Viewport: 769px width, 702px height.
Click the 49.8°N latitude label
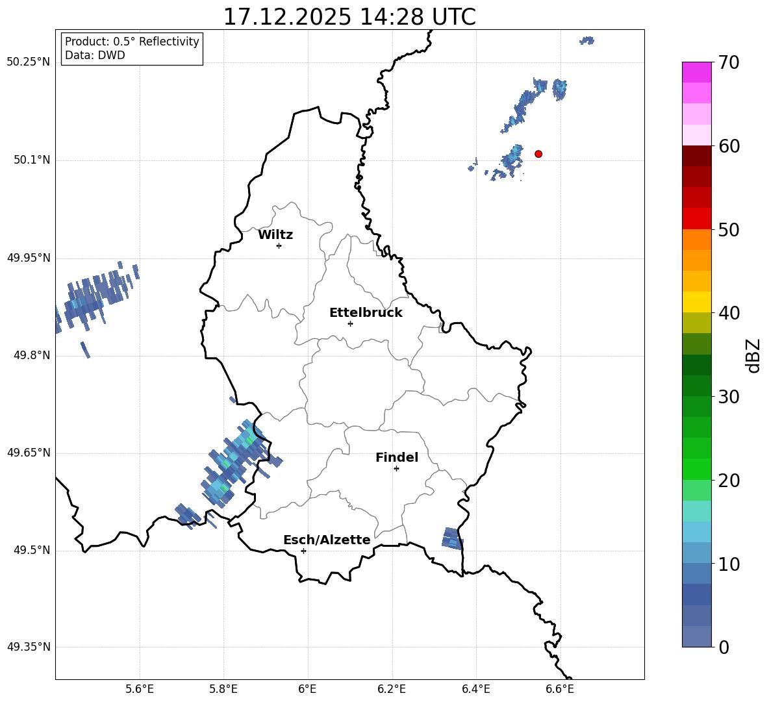(31, 355)
